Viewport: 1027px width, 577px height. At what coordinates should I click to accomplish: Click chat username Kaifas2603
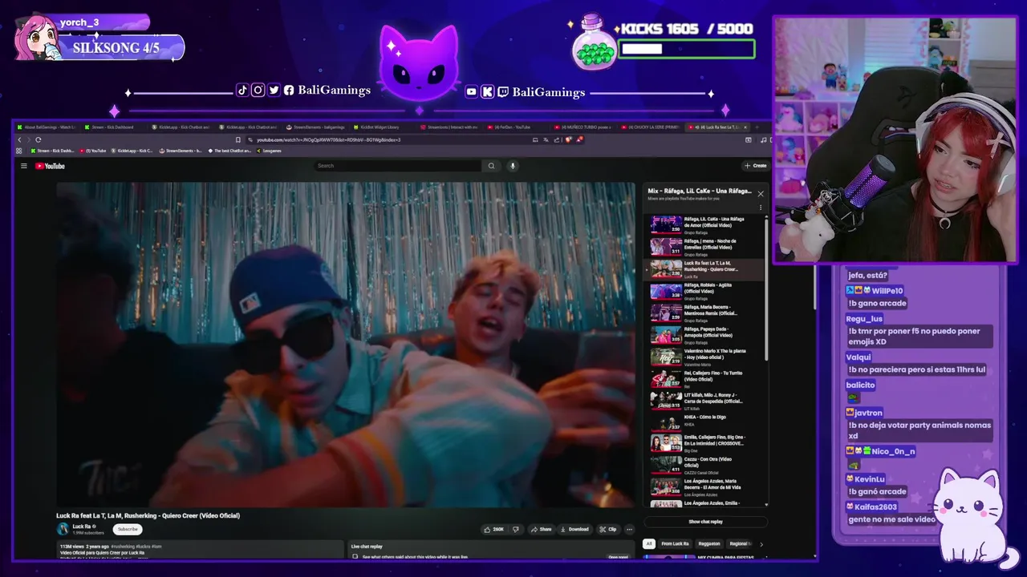[876, 506]
